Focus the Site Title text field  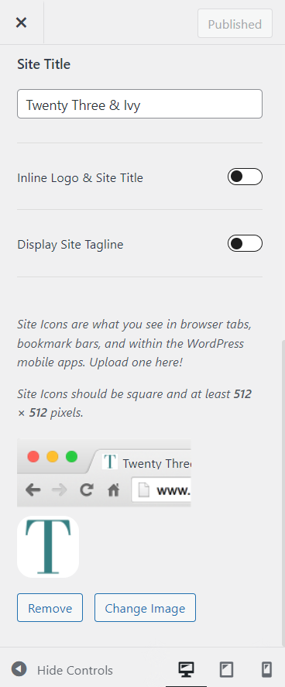click(x=139, y=104)
